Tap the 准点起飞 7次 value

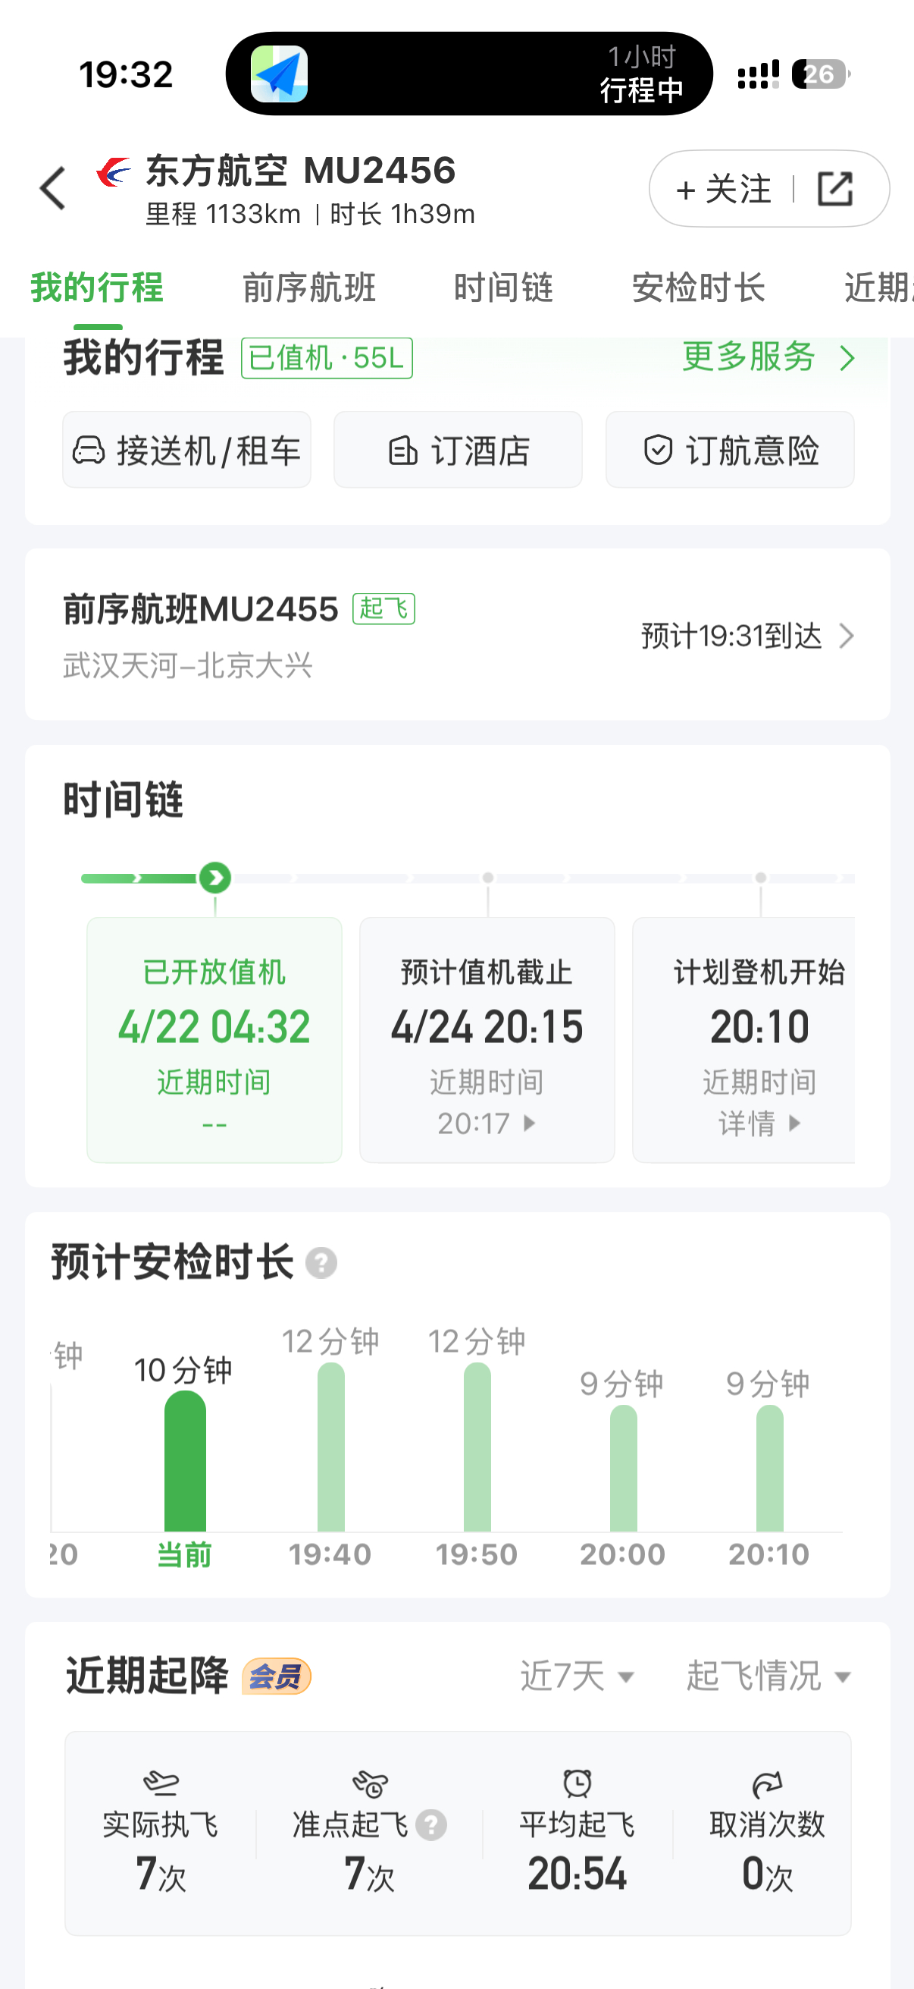(369, 1874)
